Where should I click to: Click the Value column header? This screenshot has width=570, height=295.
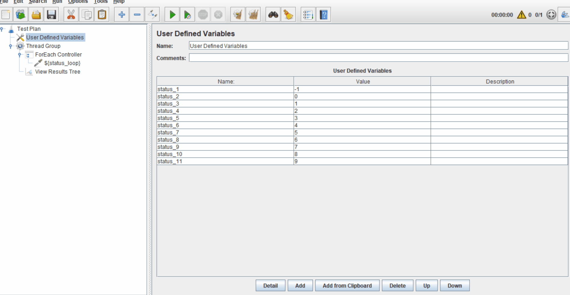pos(362,81)
